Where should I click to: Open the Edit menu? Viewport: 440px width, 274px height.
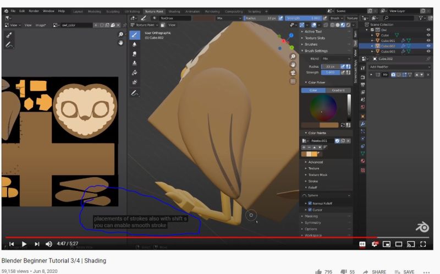(22, 11)
